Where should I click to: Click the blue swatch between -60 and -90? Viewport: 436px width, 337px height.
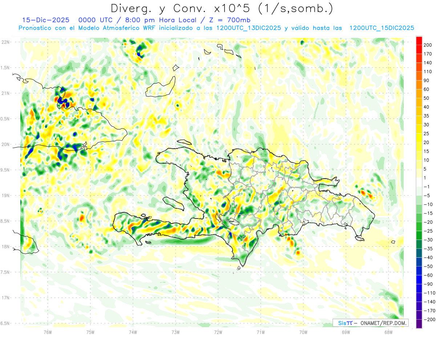pyautogui.click(x=419, y=280)
